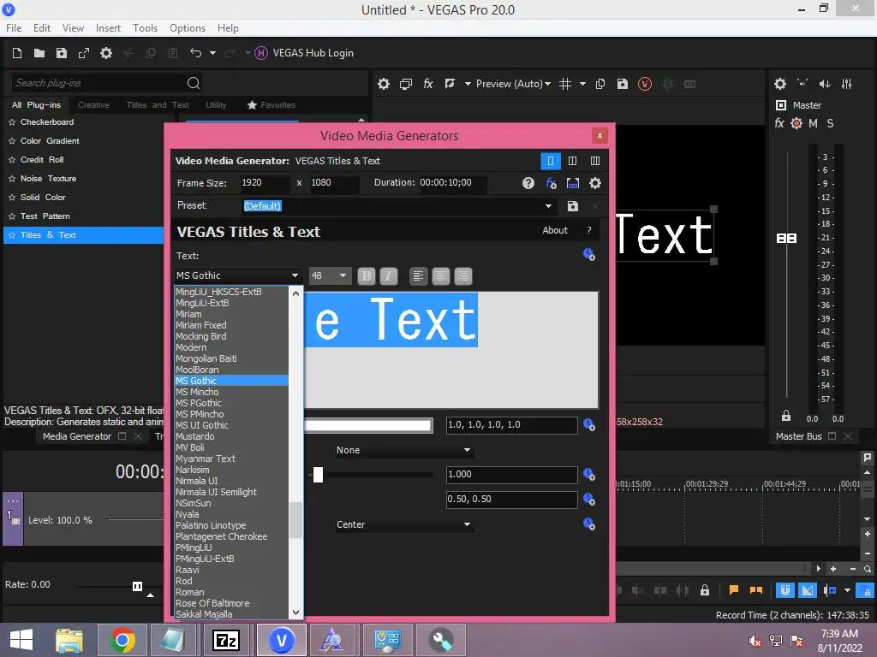Open the MS Gothic font dropdown
This screenshot has height=657, width=877.
click(238, 275)
